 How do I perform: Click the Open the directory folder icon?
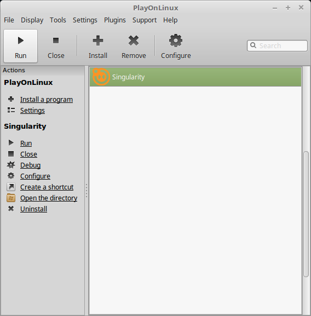(11, 198)
